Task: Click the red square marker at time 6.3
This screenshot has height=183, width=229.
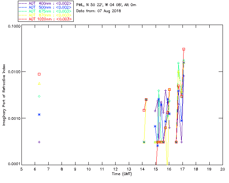Action: pyautogui.click(x=39, y=74)
